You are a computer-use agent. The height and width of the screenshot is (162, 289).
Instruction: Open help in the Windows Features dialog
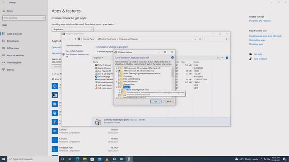click(172, 58)
